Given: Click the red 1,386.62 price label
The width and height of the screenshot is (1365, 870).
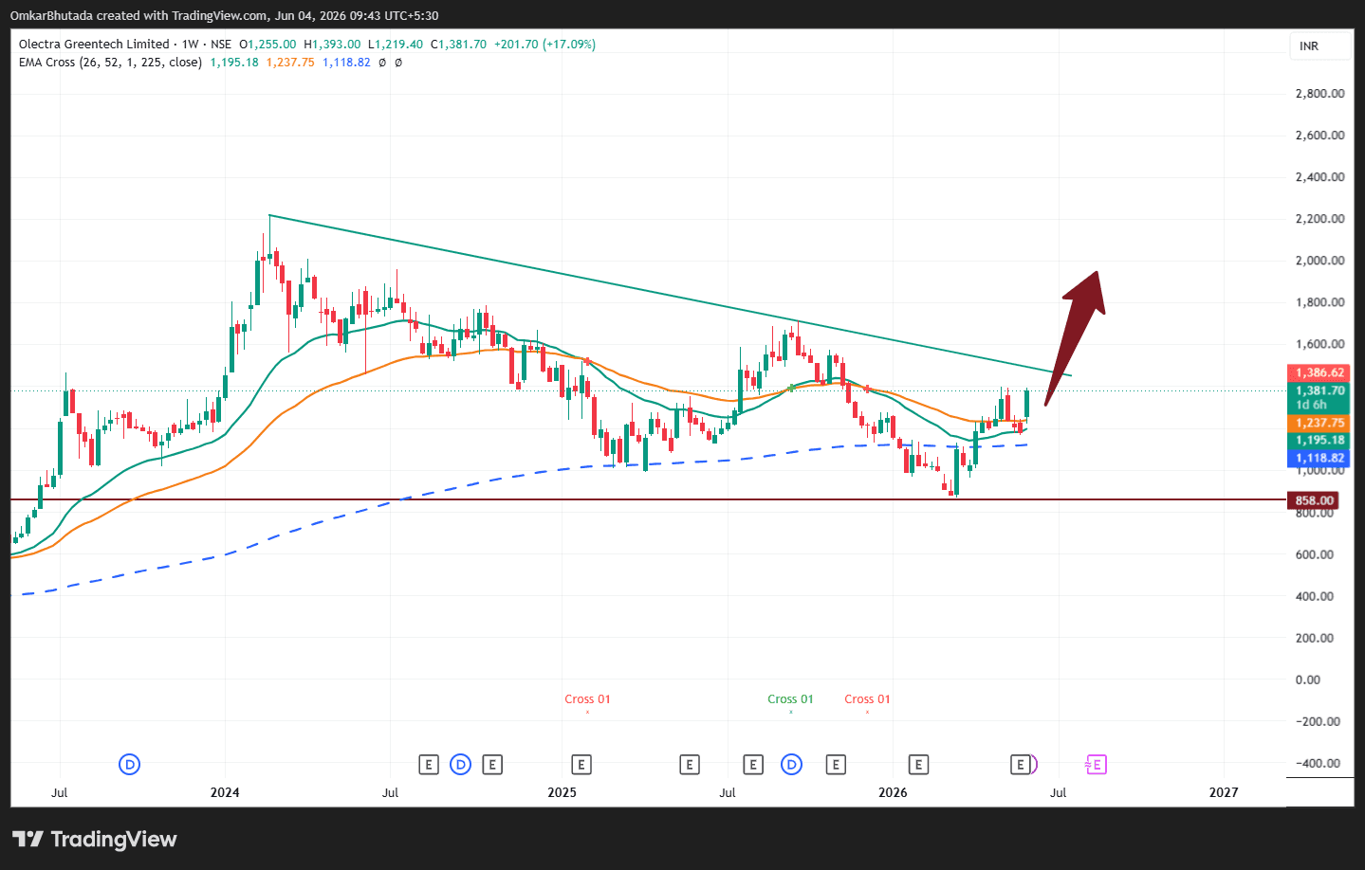Looking at the screenshot, I should pyautogui.click(x=1319, y=372).
